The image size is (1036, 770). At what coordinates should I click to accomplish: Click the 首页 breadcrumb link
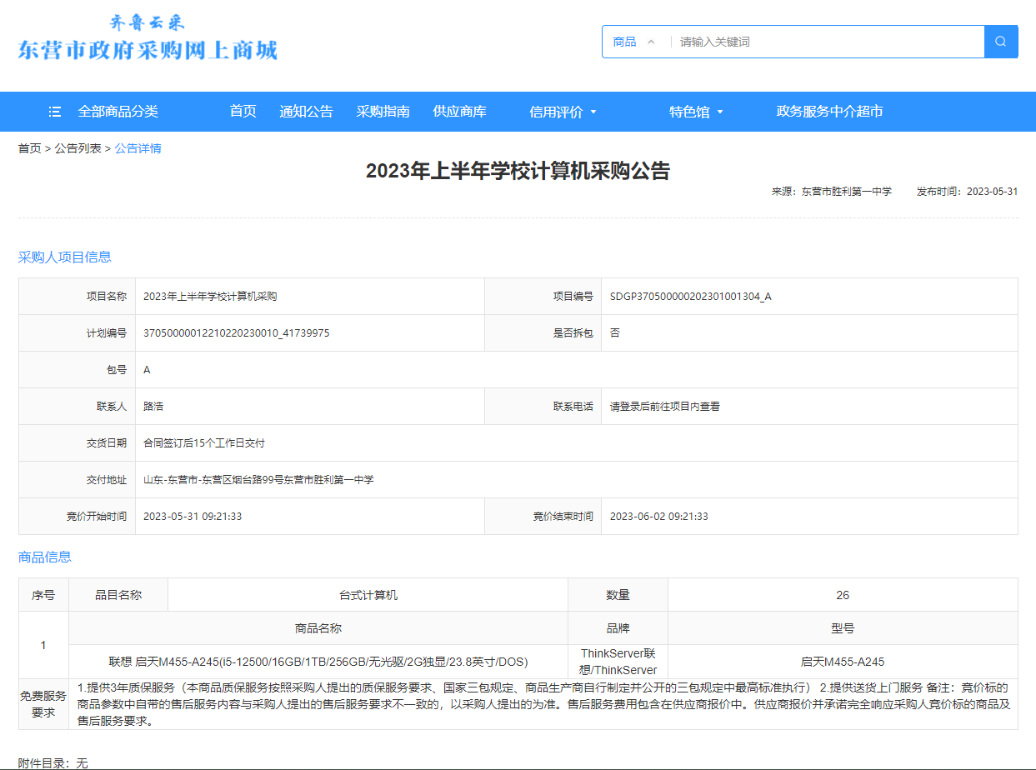(29, 148)
